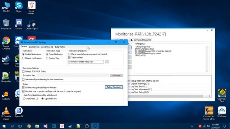
Task: Select the Notepad++ desktop shortcut
Action: pos(6,77)
